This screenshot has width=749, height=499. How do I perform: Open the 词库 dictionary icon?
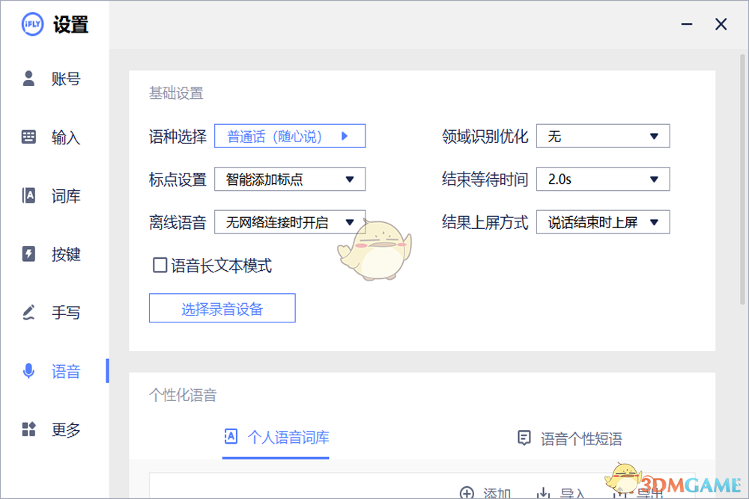(x=29, y=196)
